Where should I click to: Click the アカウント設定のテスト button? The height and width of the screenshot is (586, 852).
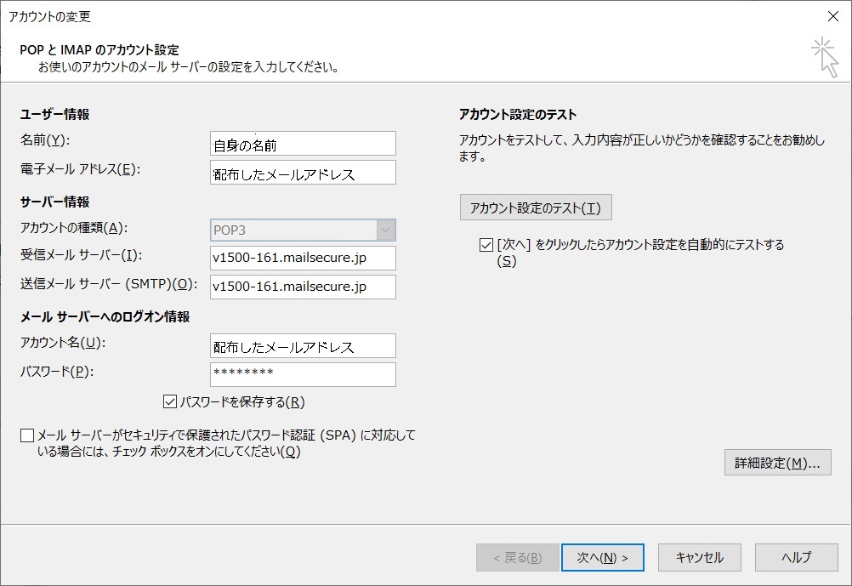tap(535, 208)
